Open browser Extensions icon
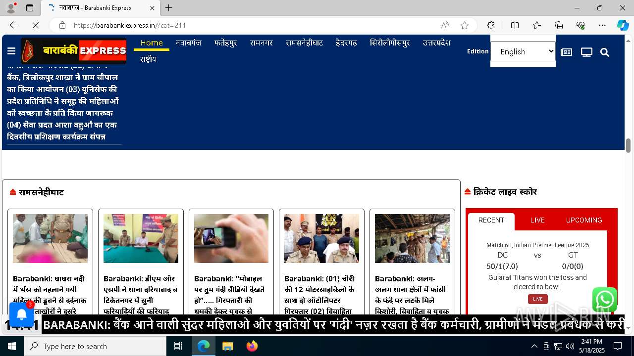634x356 pixels. (x=491, y=25)
